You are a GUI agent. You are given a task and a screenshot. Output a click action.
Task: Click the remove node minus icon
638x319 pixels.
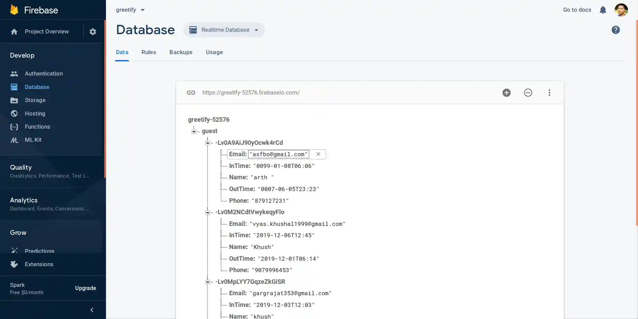[x=528, y=92]
